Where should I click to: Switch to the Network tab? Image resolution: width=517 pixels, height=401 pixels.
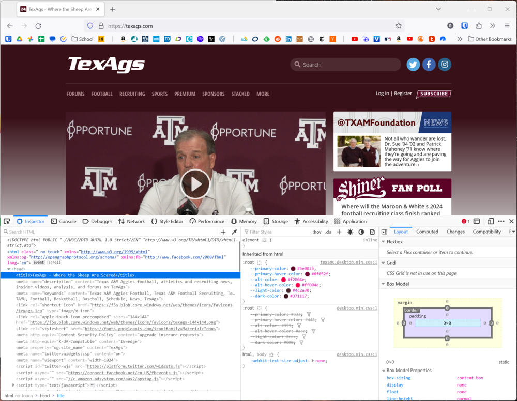coord(131,221)
